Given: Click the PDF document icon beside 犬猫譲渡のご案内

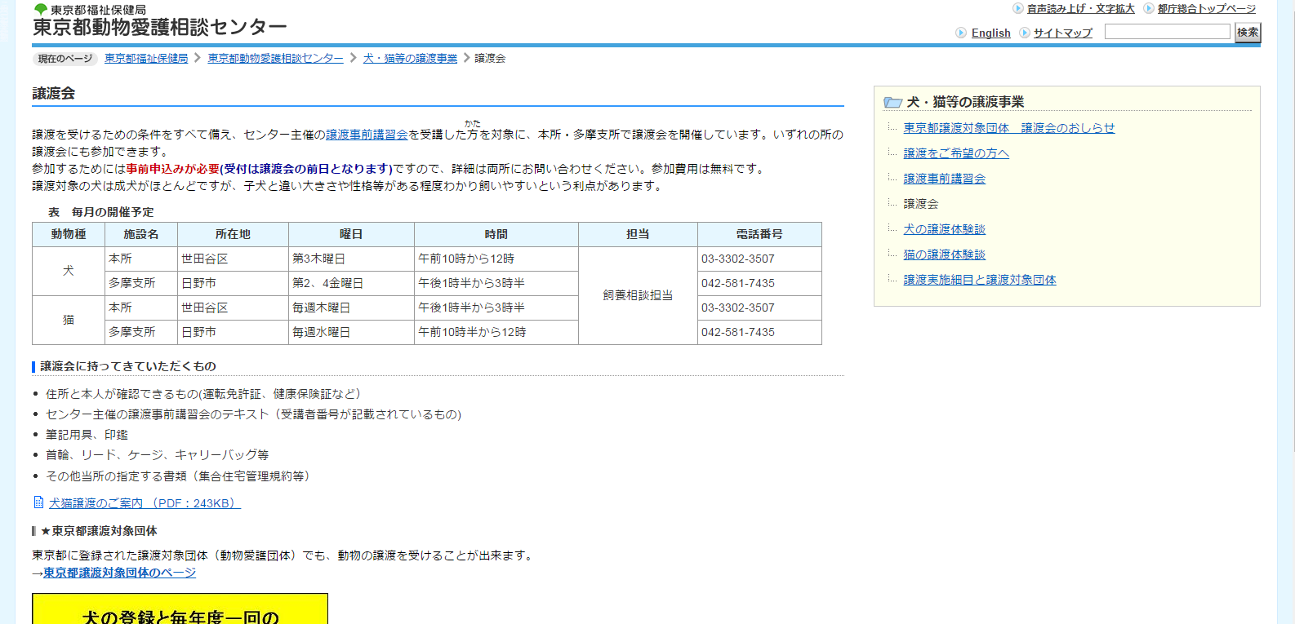Looking at the screenshot, I should [38, 502].
